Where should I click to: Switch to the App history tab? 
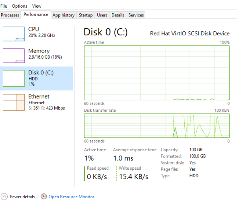coord(64,15)
